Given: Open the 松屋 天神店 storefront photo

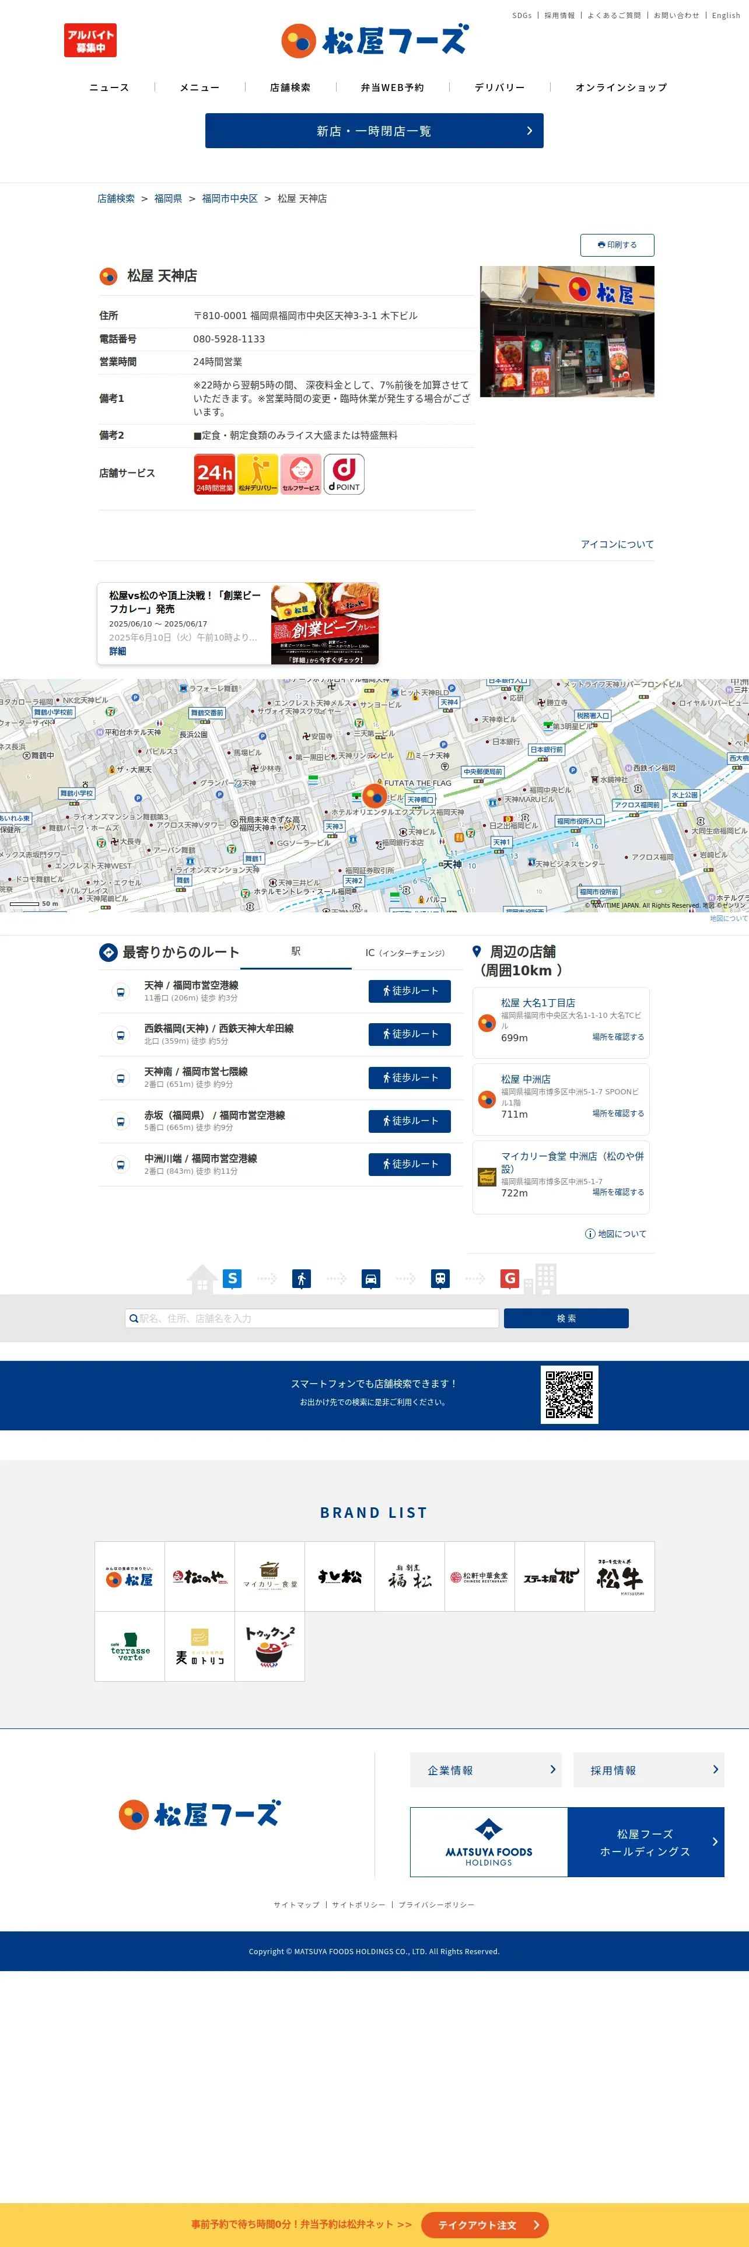Looking at the screenshot, I should pyautogui.click(x=567, y=331).
